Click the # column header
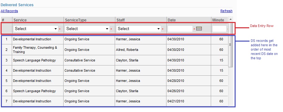This screenshot has height=112, width=283. [7, 20]
